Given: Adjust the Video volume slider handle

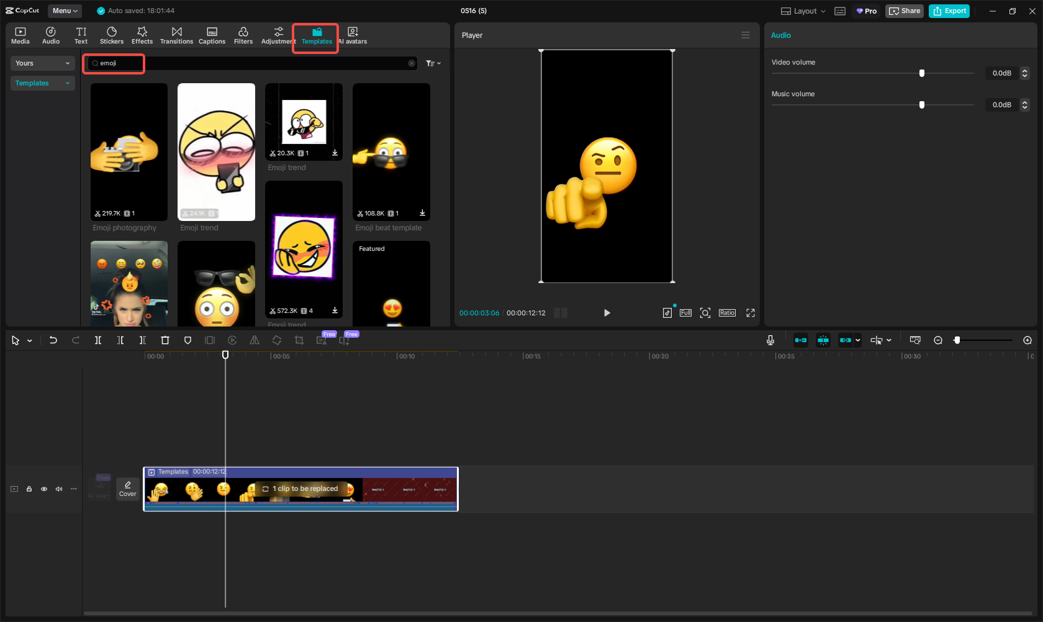Looking at the screenshot, I should pos(922,73).
